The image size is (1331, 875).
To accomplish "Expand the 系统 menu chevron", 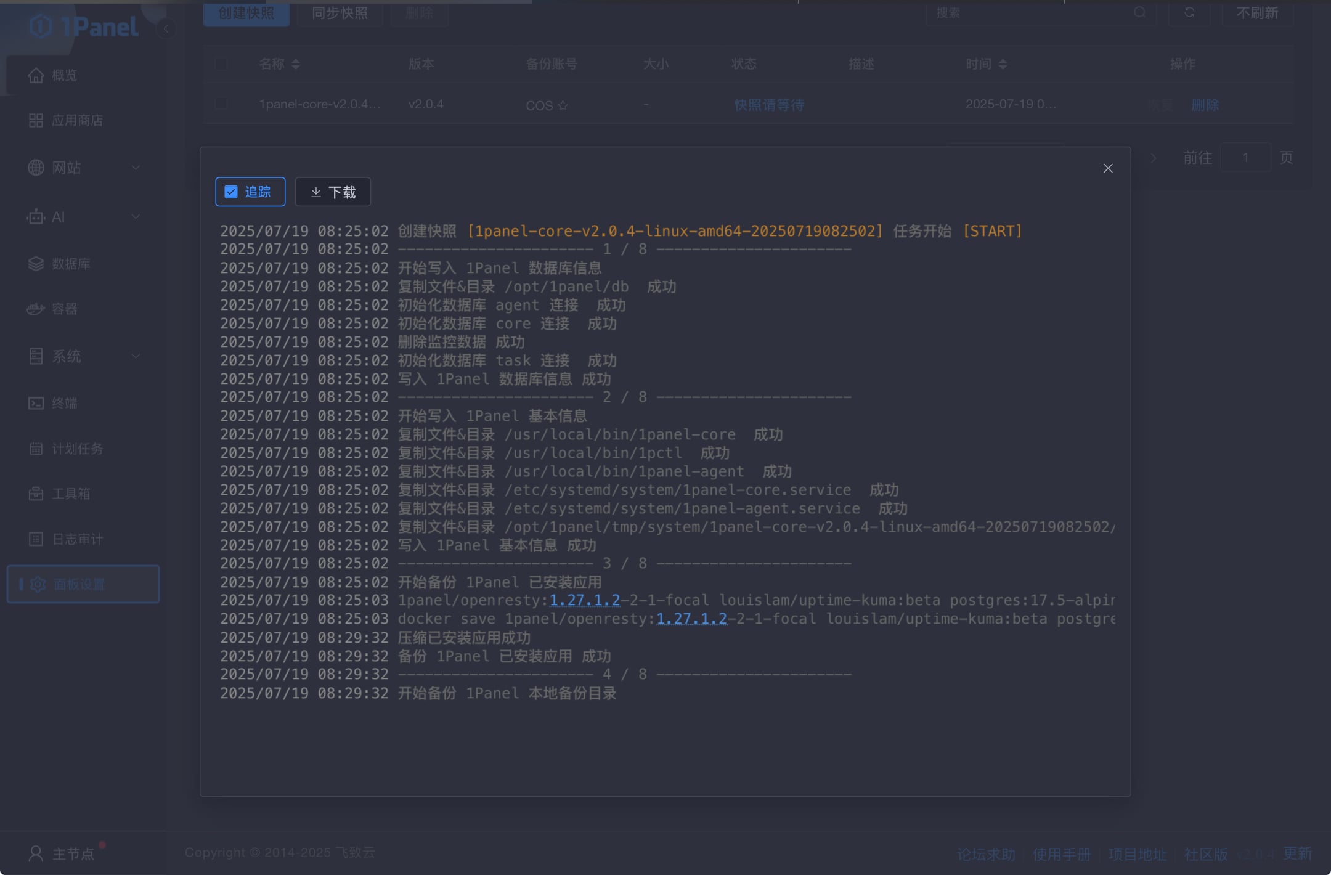I will pyautogui.click(x=136, y=356).
